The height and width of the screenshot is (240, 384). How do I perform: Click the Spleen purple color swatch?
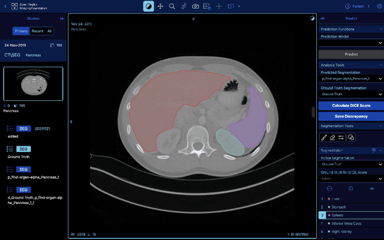pos(329,215)
